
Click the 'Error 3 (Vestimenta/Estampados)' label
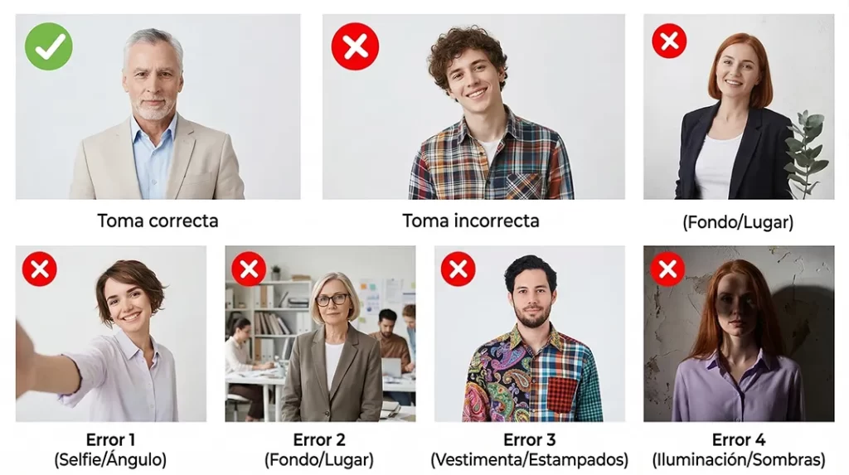coord(530,449)
